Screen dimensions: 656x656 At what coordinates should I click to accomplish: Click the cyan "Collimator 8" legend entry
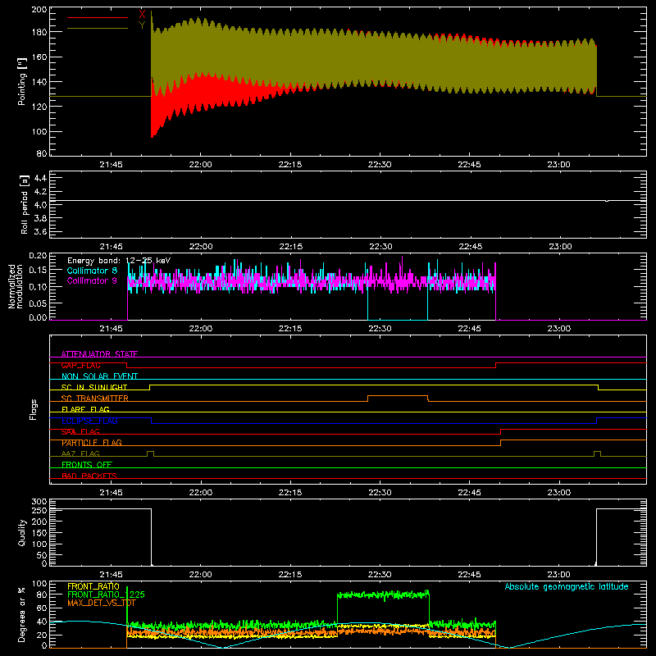[92, 271]
